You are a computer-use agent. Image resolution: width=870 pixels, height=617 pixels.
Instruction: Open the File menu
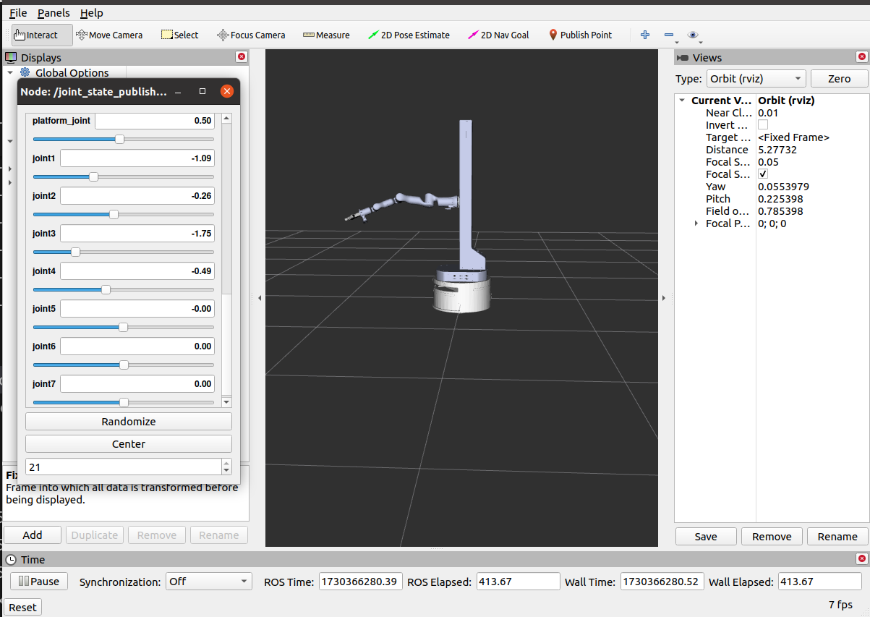pos(18,13)
